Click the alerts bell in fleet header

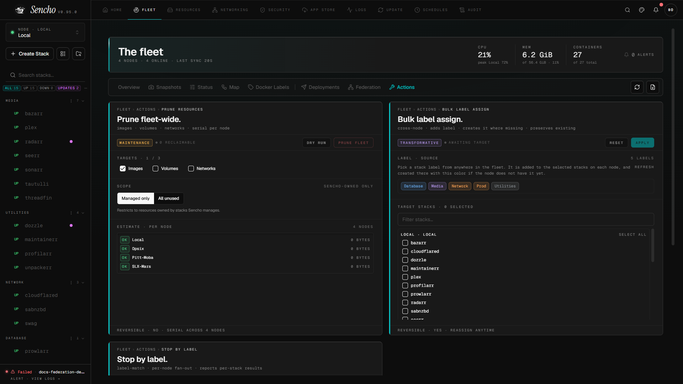(626, 55)
